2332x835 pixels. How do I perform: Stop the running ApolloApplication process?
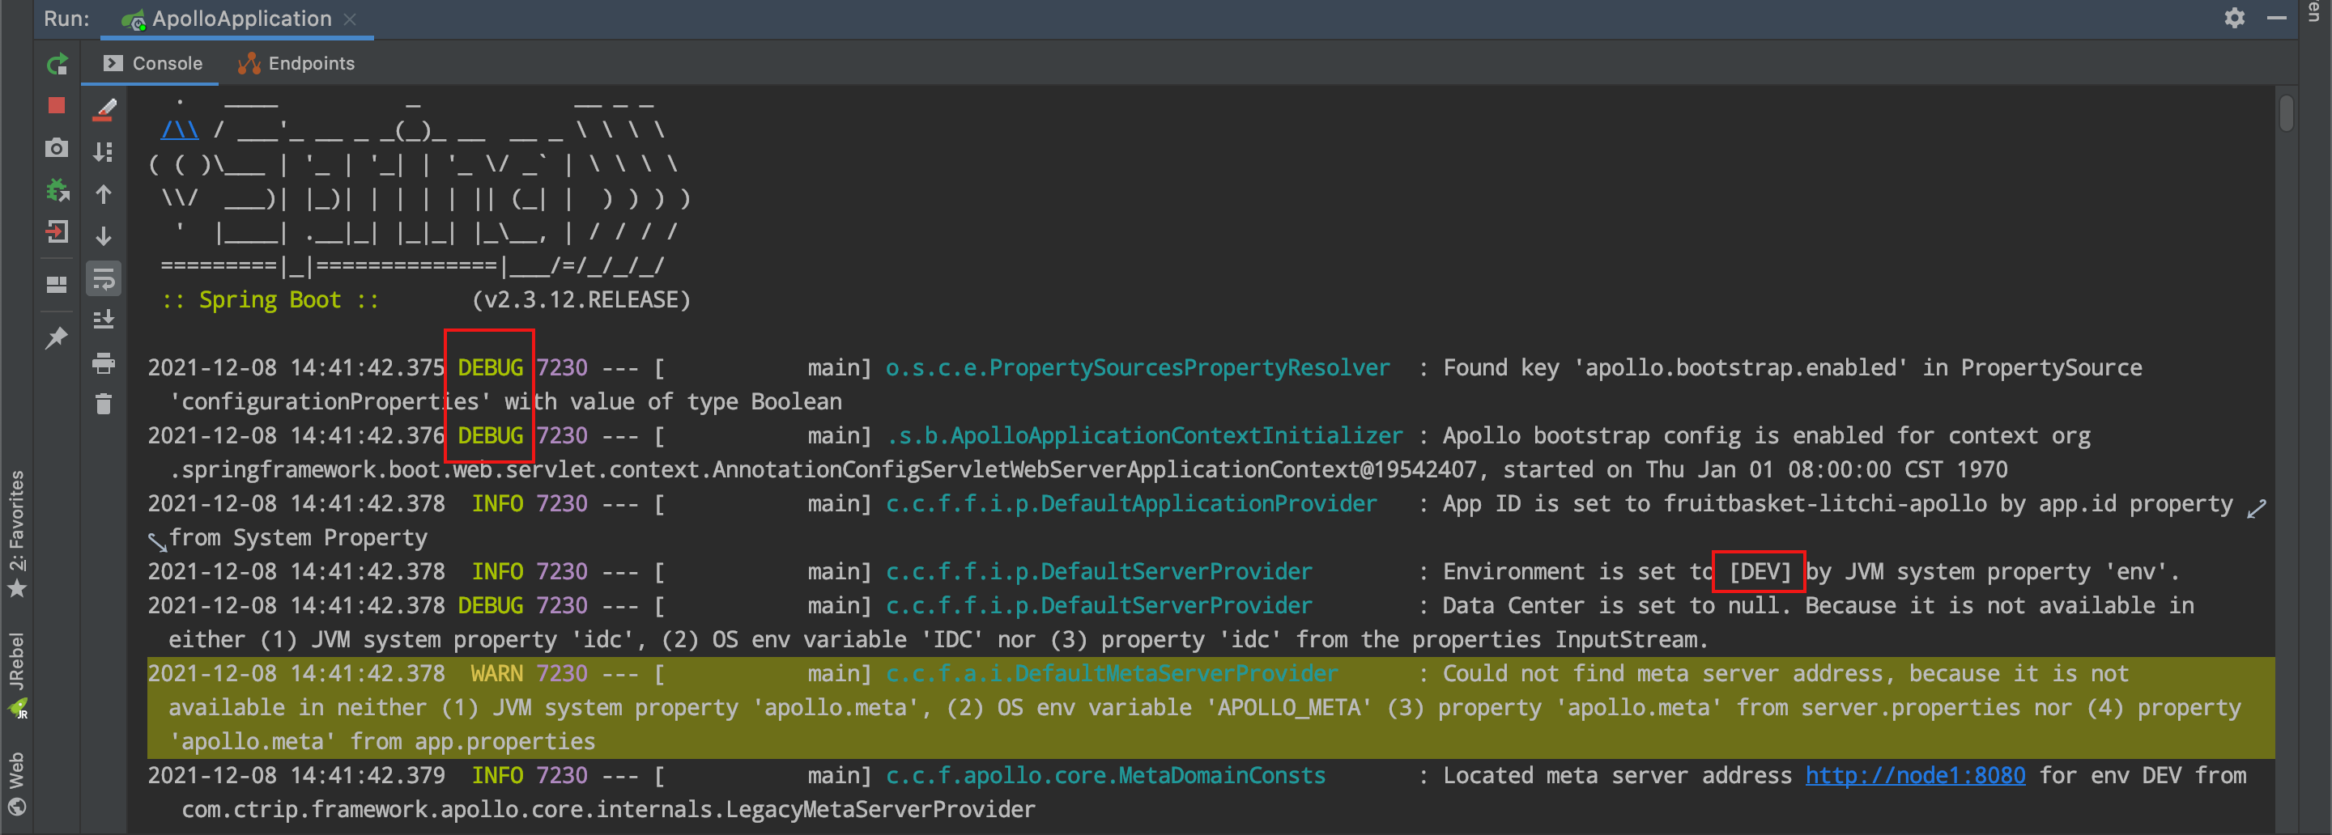55,105
